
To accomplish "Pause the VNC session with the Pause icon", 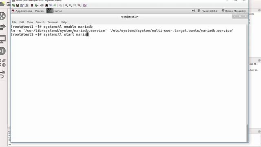I will click(x=32, y=5).
